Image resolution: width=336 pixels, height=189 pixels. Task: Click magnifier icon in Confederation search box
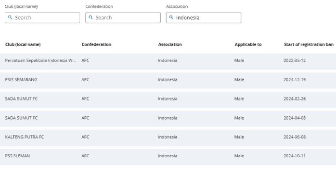coord(91,17)
